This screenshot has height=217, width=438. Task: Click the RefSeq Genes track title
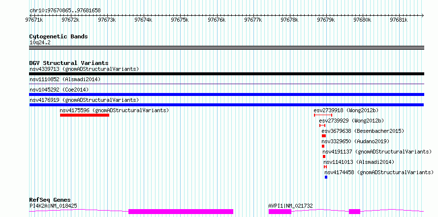50,200
